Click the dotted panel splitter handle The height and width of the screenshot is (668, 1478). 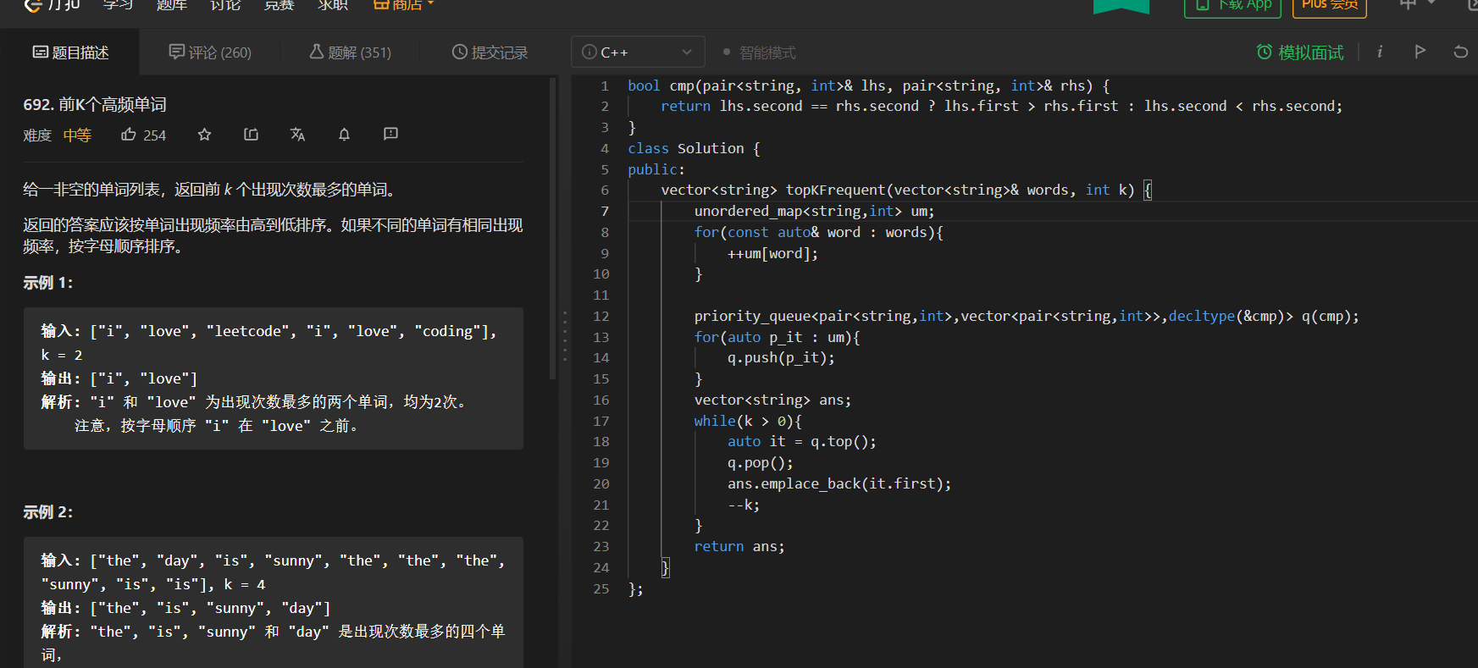(565, 337)
